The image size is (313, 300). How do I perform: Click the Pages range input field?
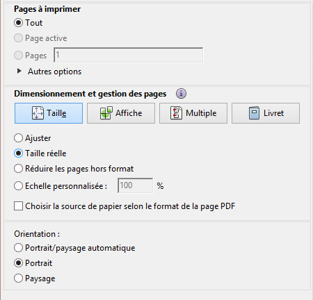click(x=129, y=55)
